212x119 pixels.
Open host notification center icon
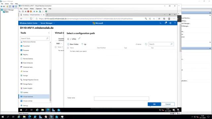click(208, 117)
